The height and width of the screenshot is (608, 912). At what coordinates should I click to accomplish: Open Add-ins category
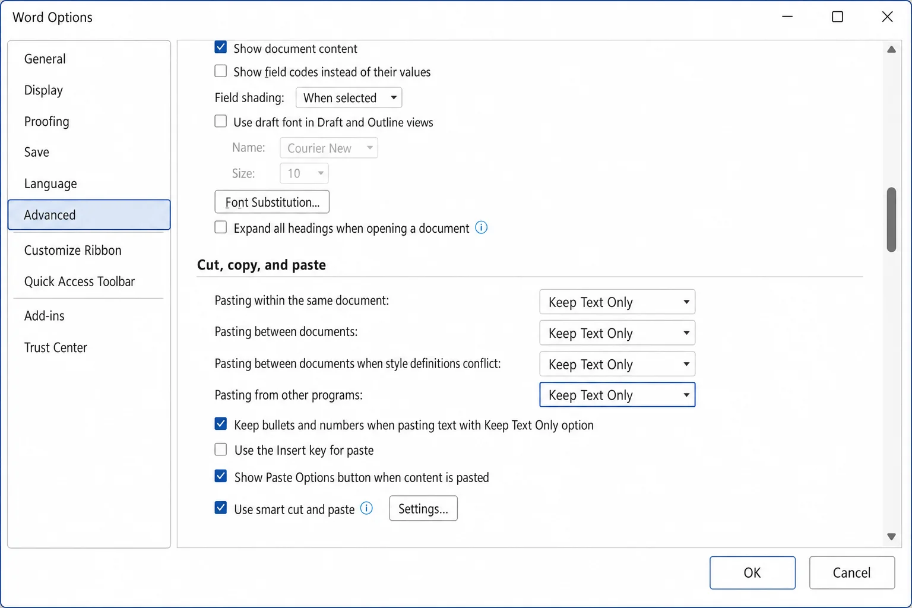point(89,316)
